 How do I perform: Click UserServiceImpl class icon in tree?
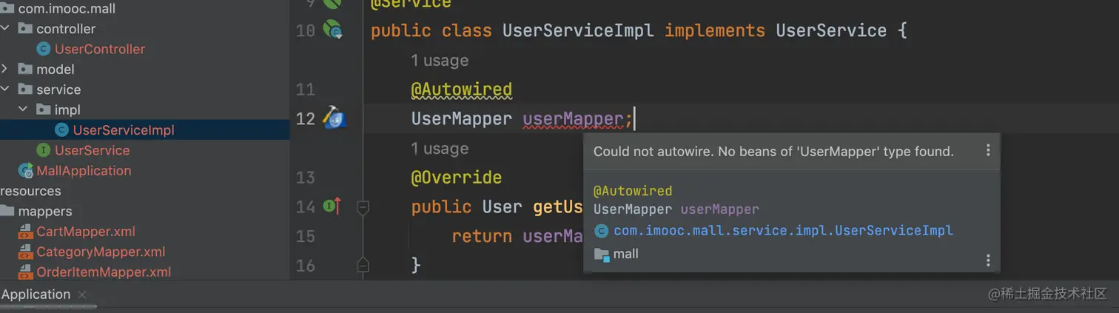coord(61,130)
